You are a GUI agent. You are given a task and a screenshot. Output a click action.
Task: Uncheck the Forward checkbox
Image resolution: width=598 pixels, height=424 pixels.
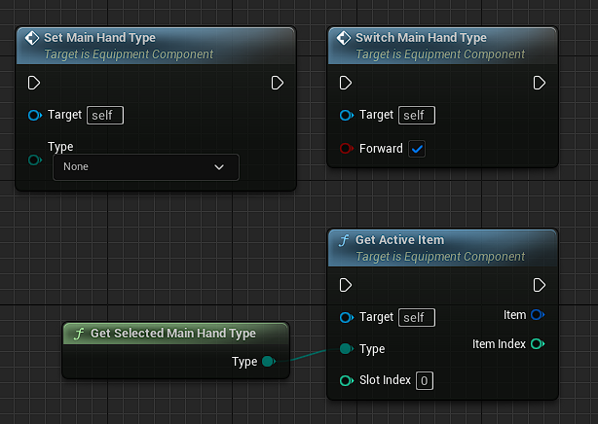417,149
